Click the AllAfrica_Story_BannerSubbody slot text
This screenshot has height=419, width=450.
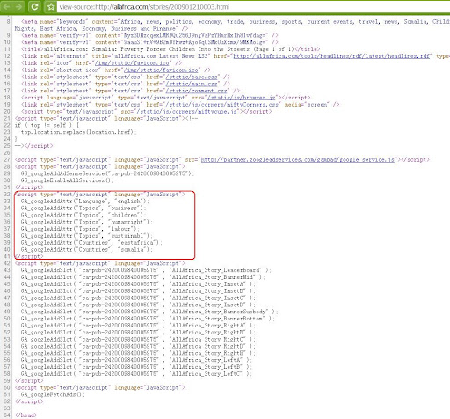219,312
